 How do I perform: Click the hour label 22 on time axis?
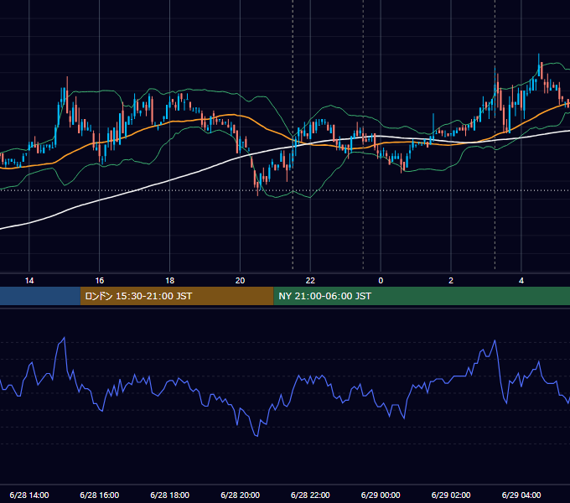[x=310, y=281]
